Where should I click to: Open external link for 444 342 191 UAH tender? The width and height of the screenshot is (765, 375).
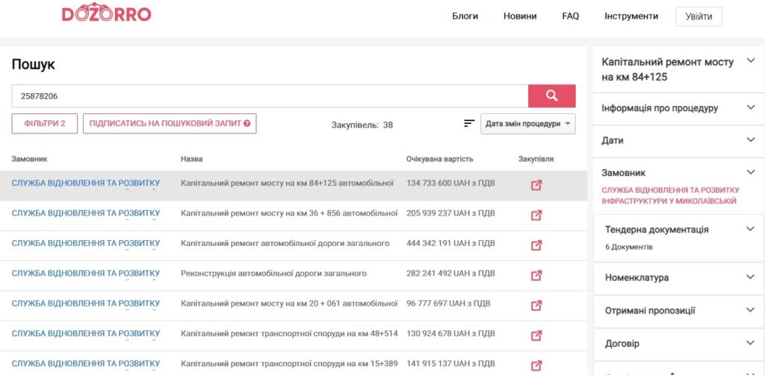pos(536,245)
